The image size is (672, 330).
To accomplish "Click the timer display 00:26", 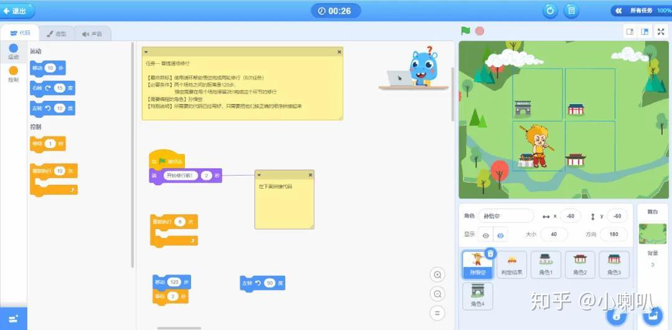I will click(335, 11).
